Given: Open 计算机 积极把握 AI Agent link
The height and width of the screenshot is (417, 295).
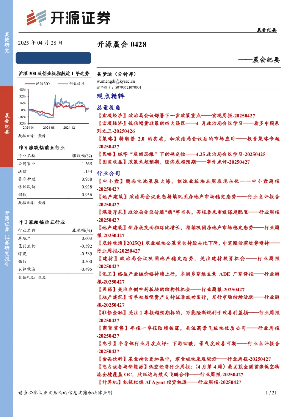Looking at the screenshot, I should tap(169, 382).
